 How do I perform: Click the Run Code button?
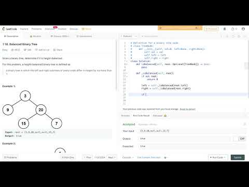218,157
